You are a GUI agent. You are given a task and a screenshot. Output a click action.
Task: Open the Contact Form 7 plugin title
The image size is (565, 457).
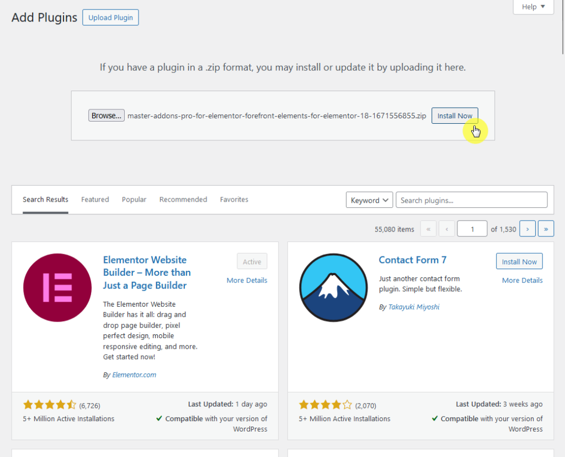413,260
